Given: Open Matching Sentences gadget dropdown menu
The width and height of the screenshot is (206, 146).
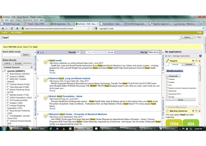Looking at the screenshot, I should point(193,111).
